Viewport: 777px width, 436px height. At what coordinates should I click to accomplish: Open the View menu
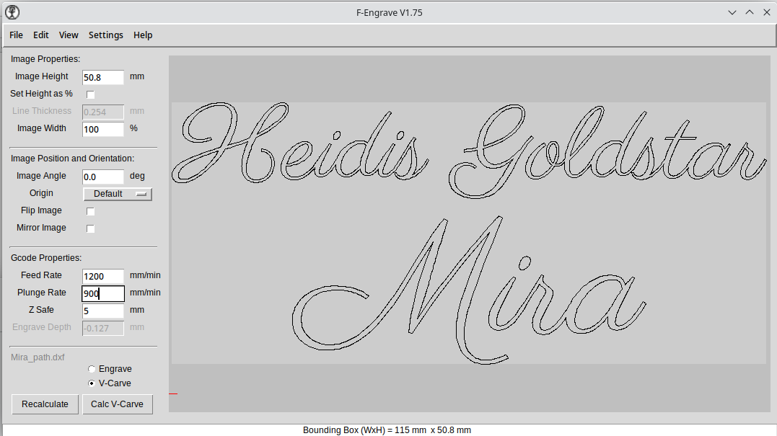(x=69, y=35)
